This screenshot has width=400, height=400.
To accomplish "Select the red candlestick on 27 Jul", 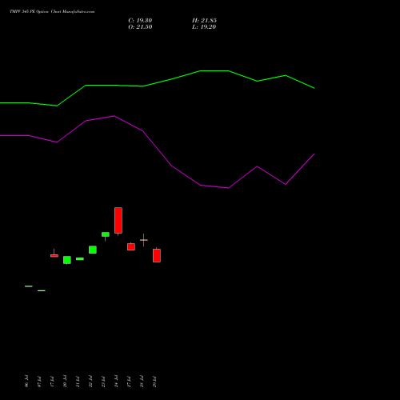I will 131,246.
